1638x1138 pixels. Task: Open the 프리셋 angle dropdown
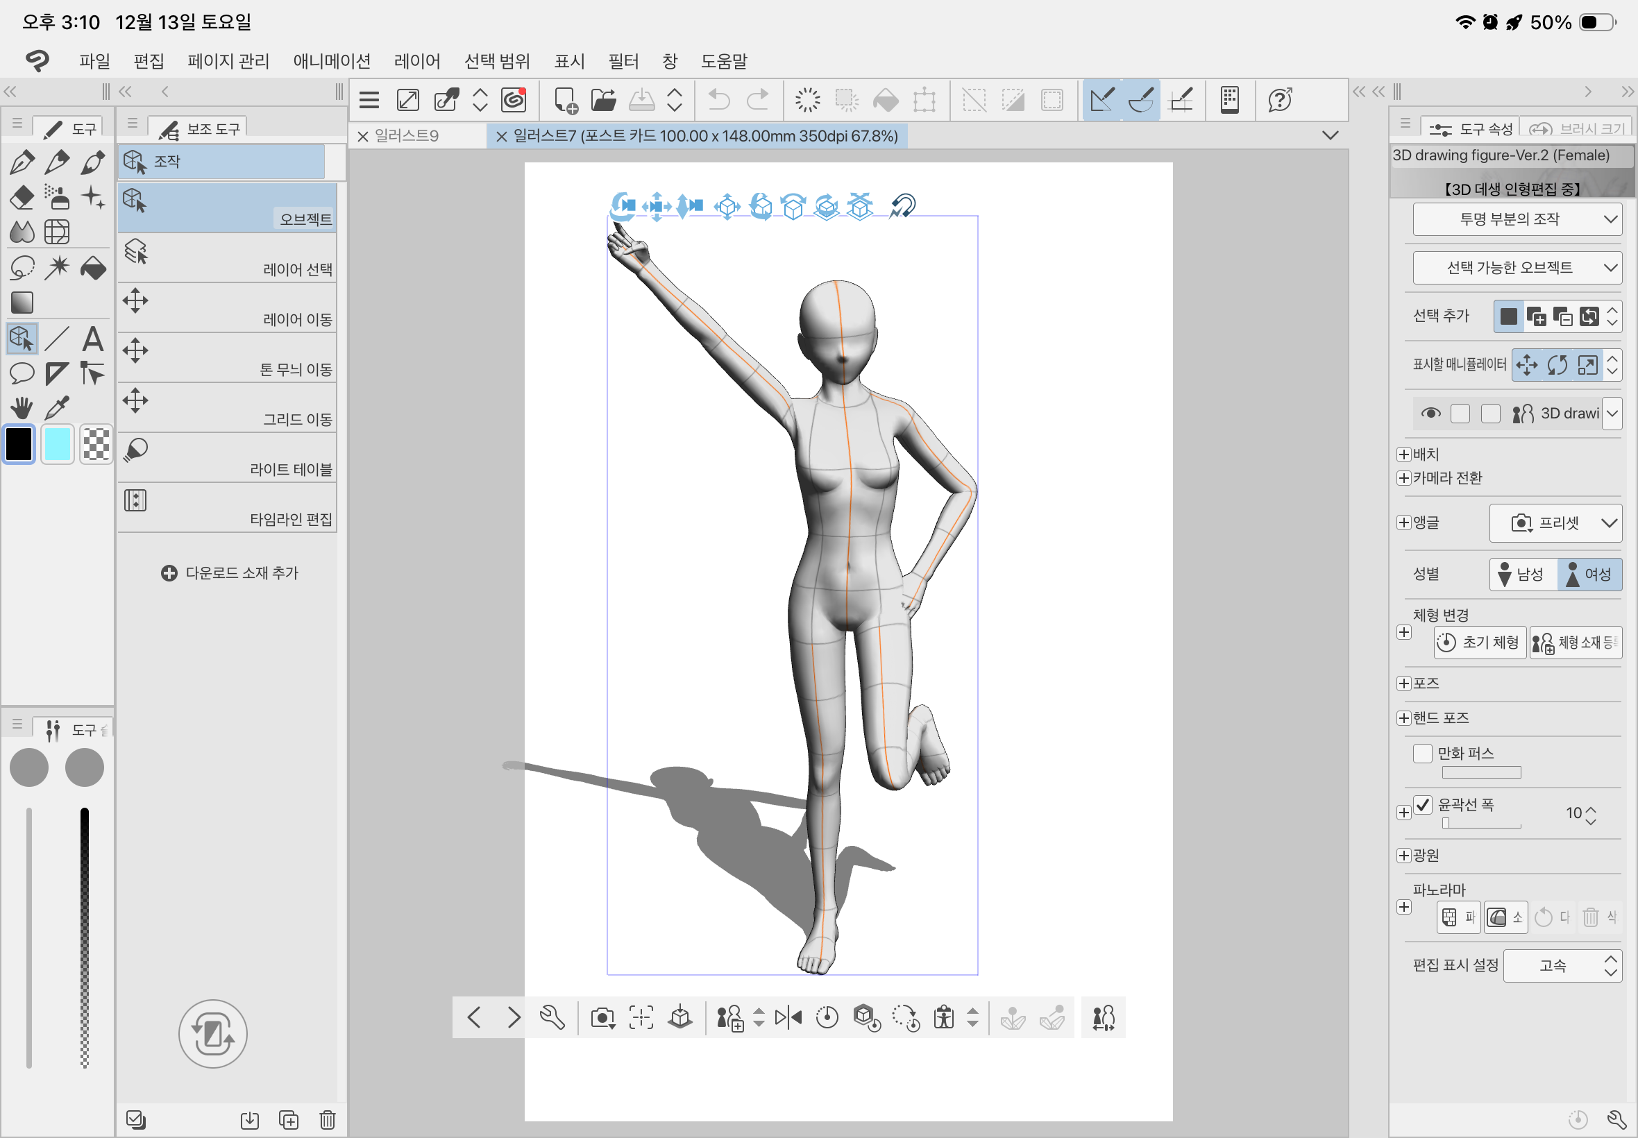point(1555,523)
